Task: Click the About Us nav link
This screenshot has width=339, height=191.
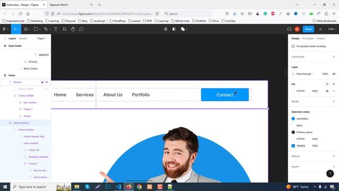Action: tap(113, 94)
